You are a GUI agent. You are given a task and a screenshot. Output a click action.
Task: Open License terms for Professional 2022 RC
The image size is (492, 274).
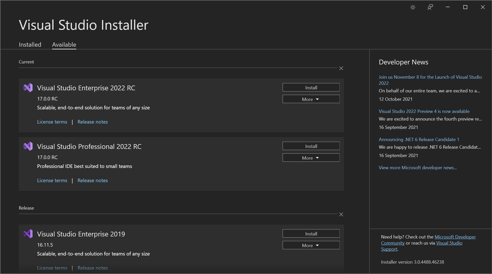click(52, 180)
